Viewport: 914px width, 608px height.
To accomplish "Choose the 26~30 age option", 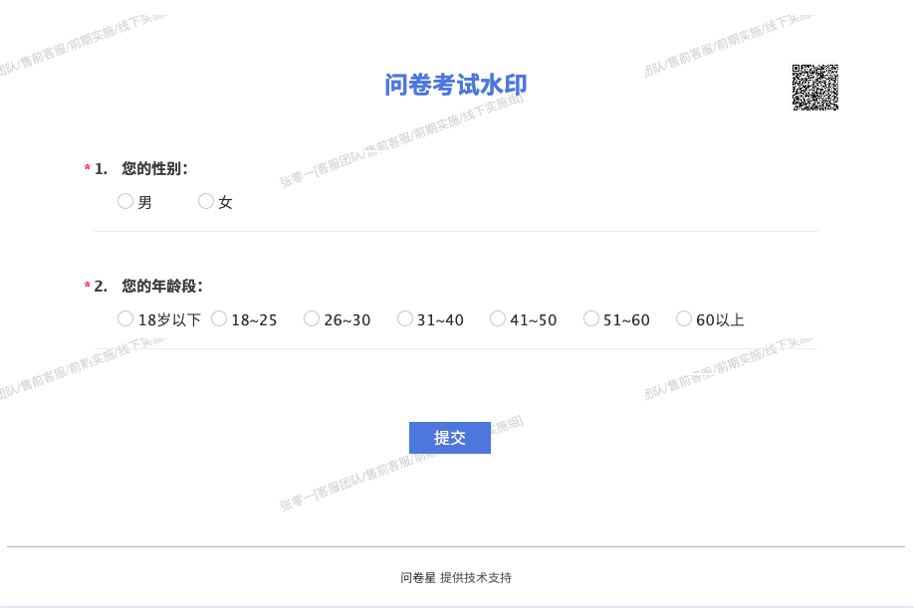I will (x=312, y=319).
